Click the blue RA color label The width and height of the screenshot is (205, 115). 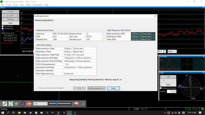pos(3,31)
